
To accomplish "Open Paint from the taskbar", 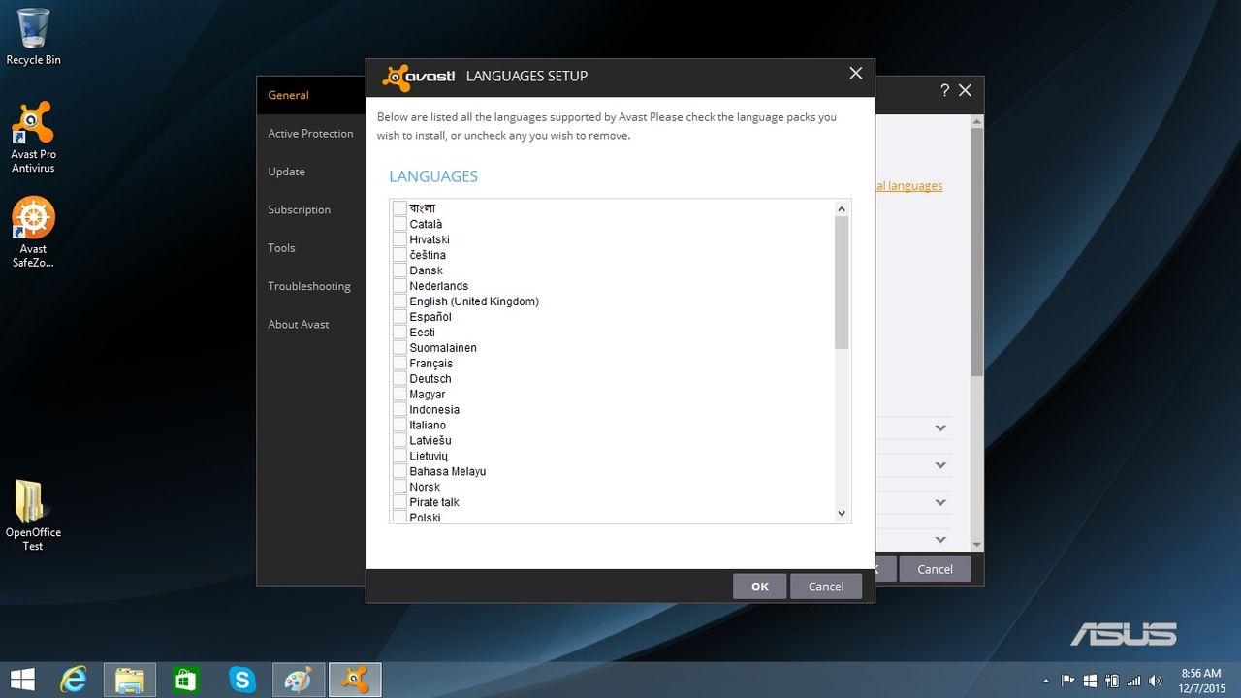I will point(299,680).
